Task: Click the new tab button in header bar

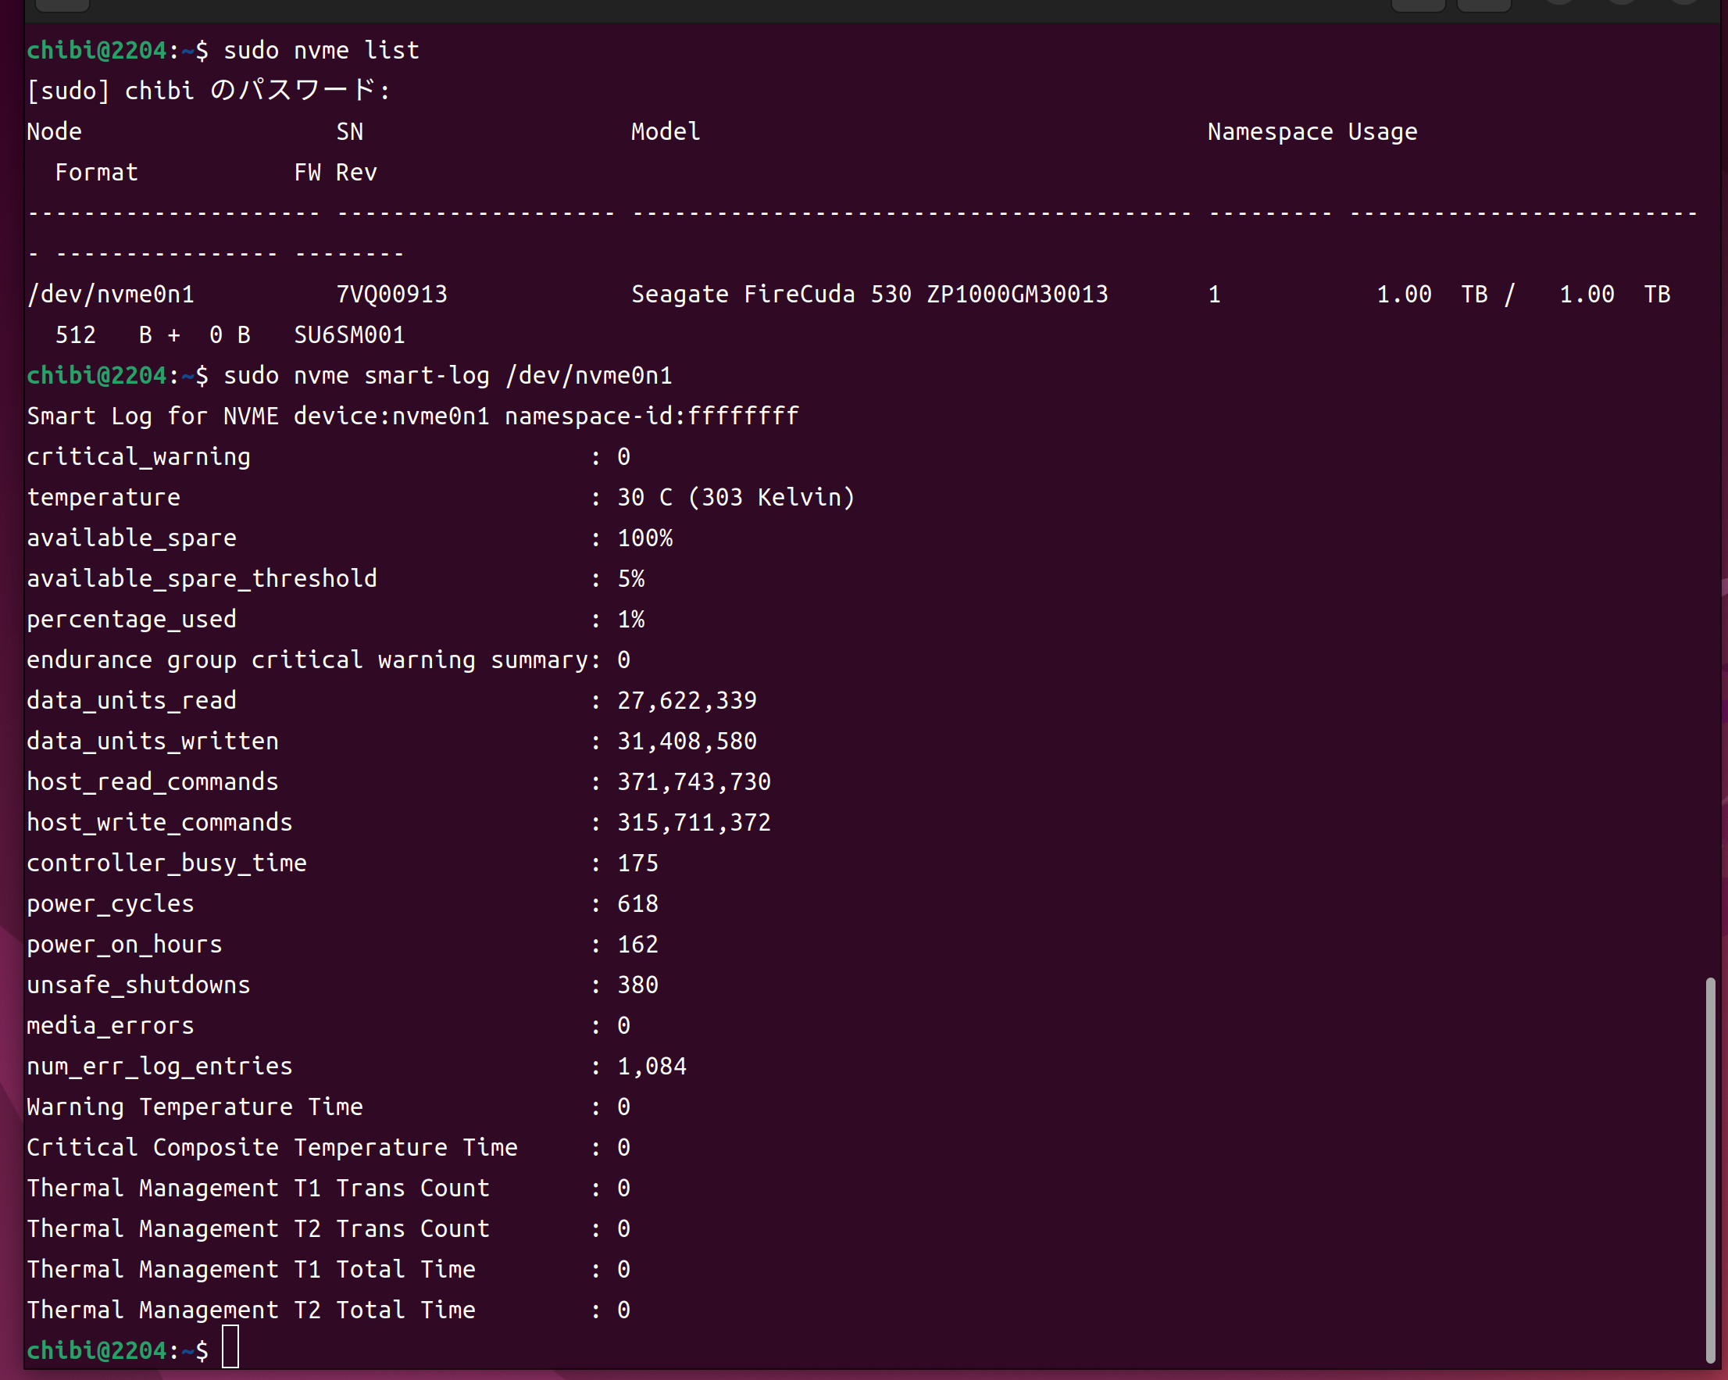Action: [62, 4]
